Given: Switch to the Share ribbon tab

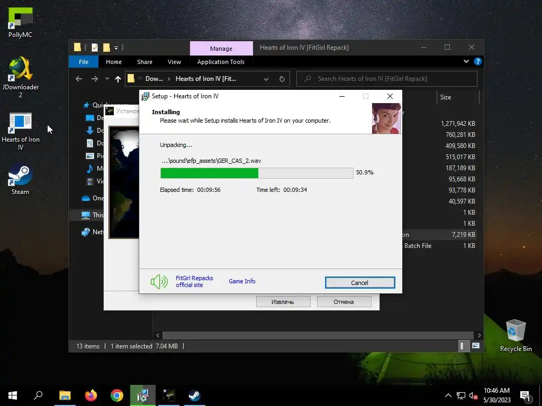Looking at the screenshot, I should [x=144, y=62].
